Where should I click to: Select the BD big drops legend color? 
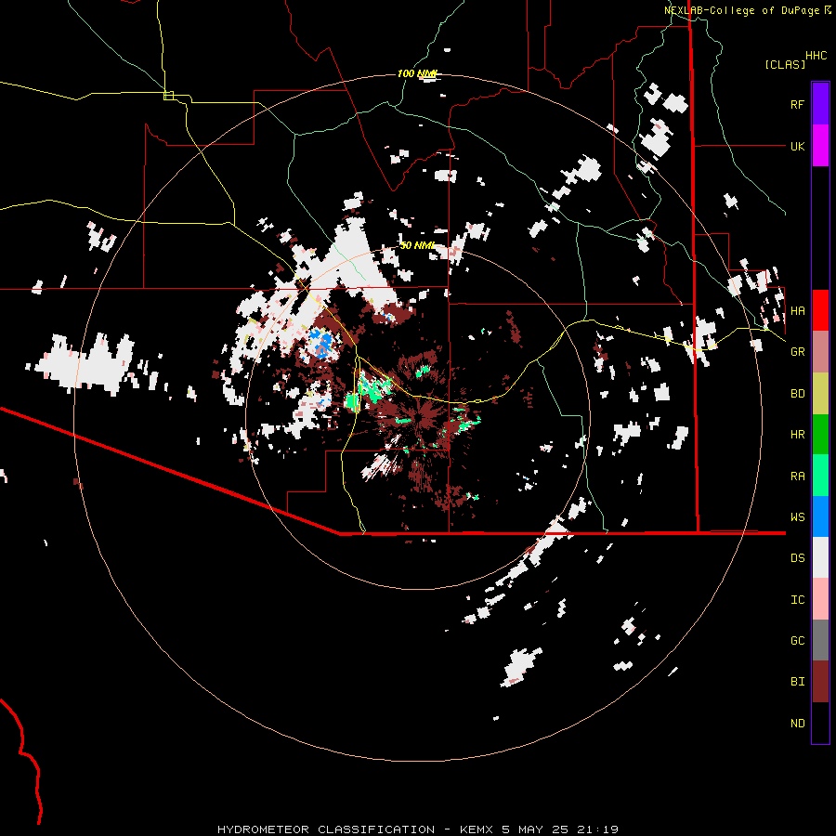pos(820,394)
